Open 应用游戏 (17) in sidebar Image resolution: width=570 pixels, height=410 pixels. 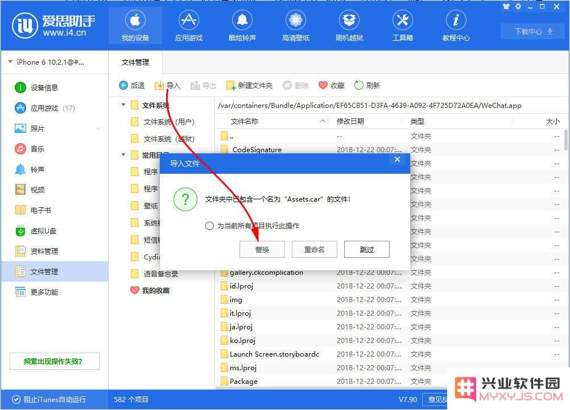pyautogui.click(x=55, y=108)
